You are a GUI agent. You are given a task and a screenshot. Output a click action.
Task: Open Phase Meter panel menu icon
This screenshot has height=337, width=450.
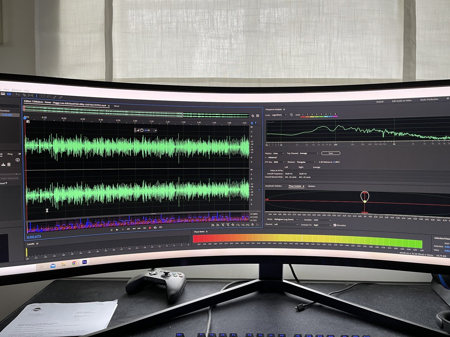point(207,232)
